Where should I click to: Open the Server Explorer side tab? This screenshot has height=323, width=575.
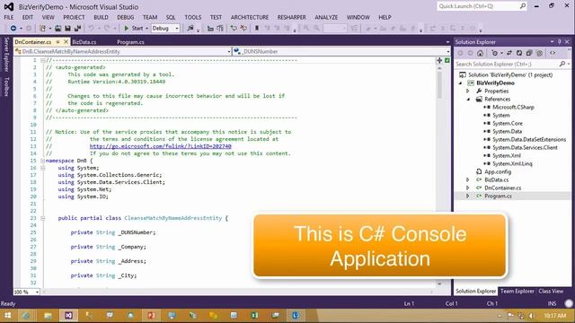[x=6, y=54]
